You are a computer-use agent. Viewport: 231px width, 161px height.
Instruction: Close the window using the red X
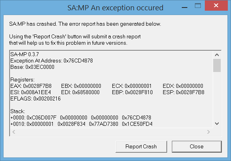point(216,6)
